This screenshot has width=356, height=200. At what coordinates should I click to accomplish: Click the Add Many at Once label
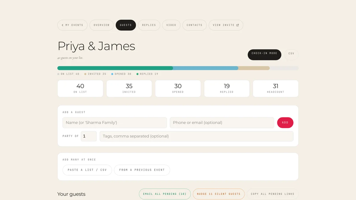79,160
